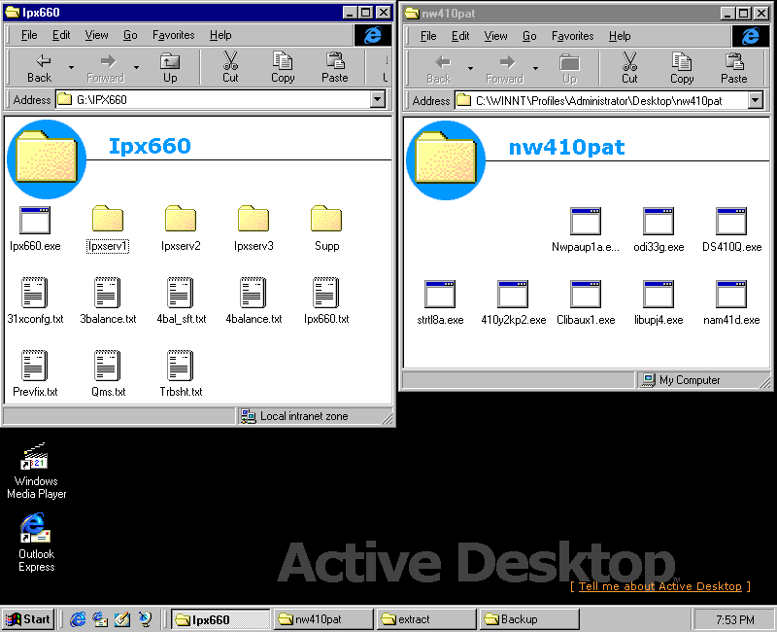Expand Forward history dropdown in Ipx660 window
The image size is (777, 632).
136,68
